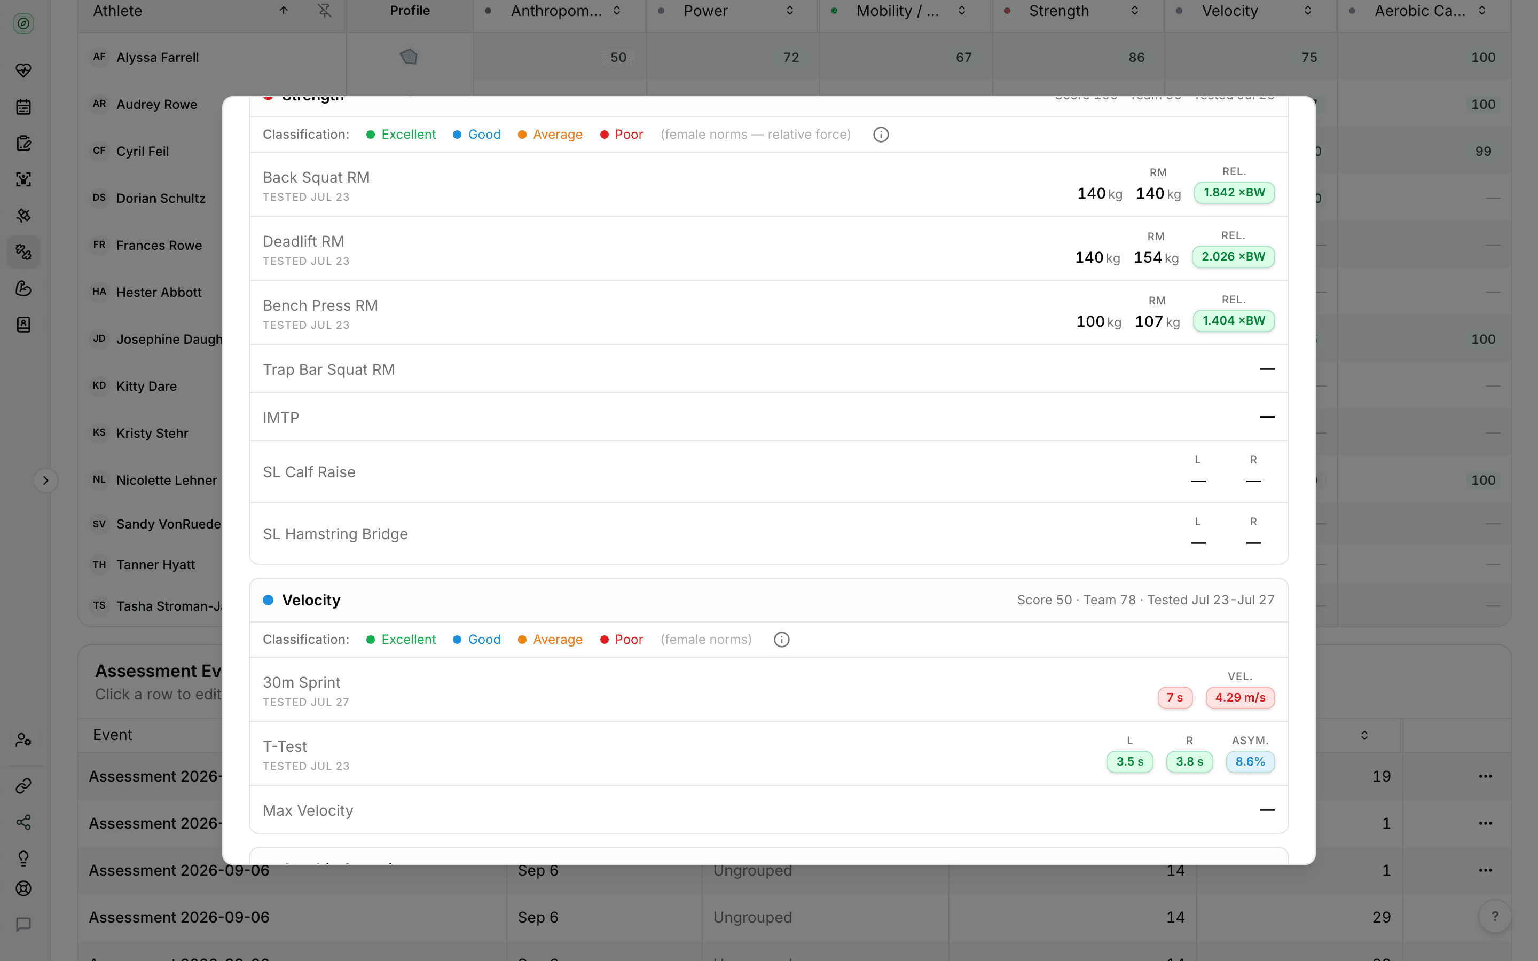Click the 30m Sprint 4.29 m/s badge
Screen dimensions: 1538x961
coord(1240,698)
